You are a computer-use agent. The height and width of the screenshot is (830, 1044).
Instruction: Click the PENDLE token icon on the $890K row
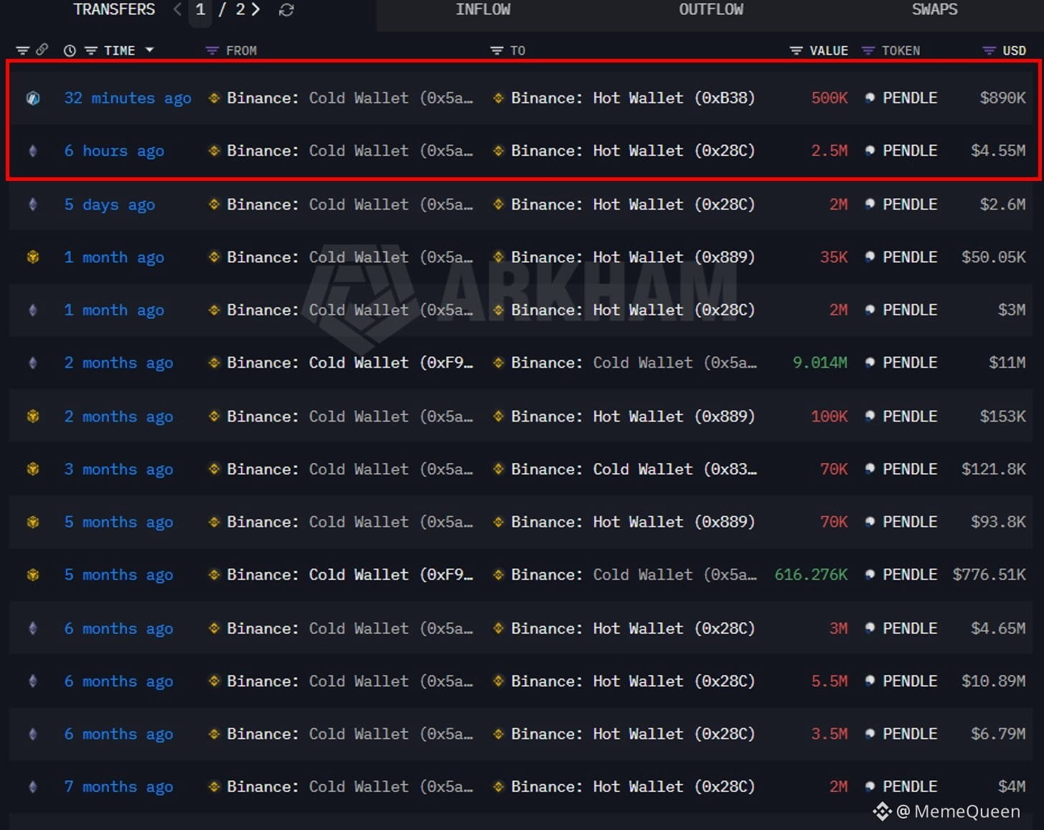tap(870, 98)
